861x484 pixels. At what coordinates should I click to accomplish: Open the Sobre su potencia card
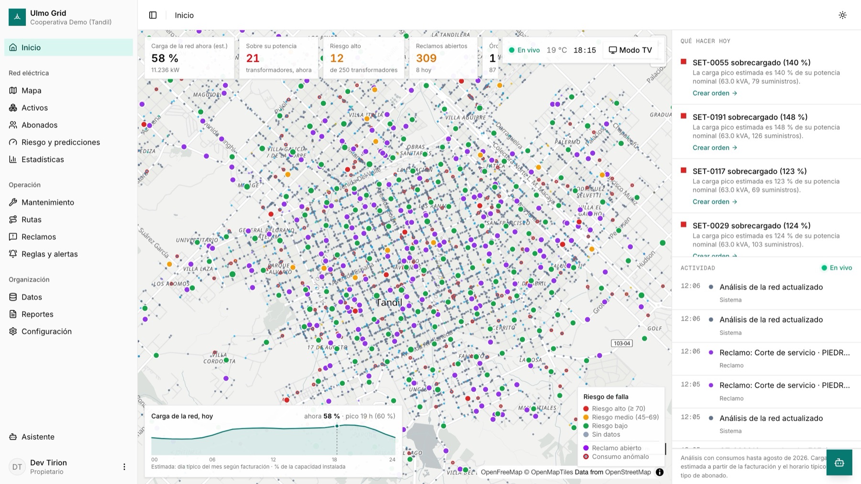tap(278, 58)
